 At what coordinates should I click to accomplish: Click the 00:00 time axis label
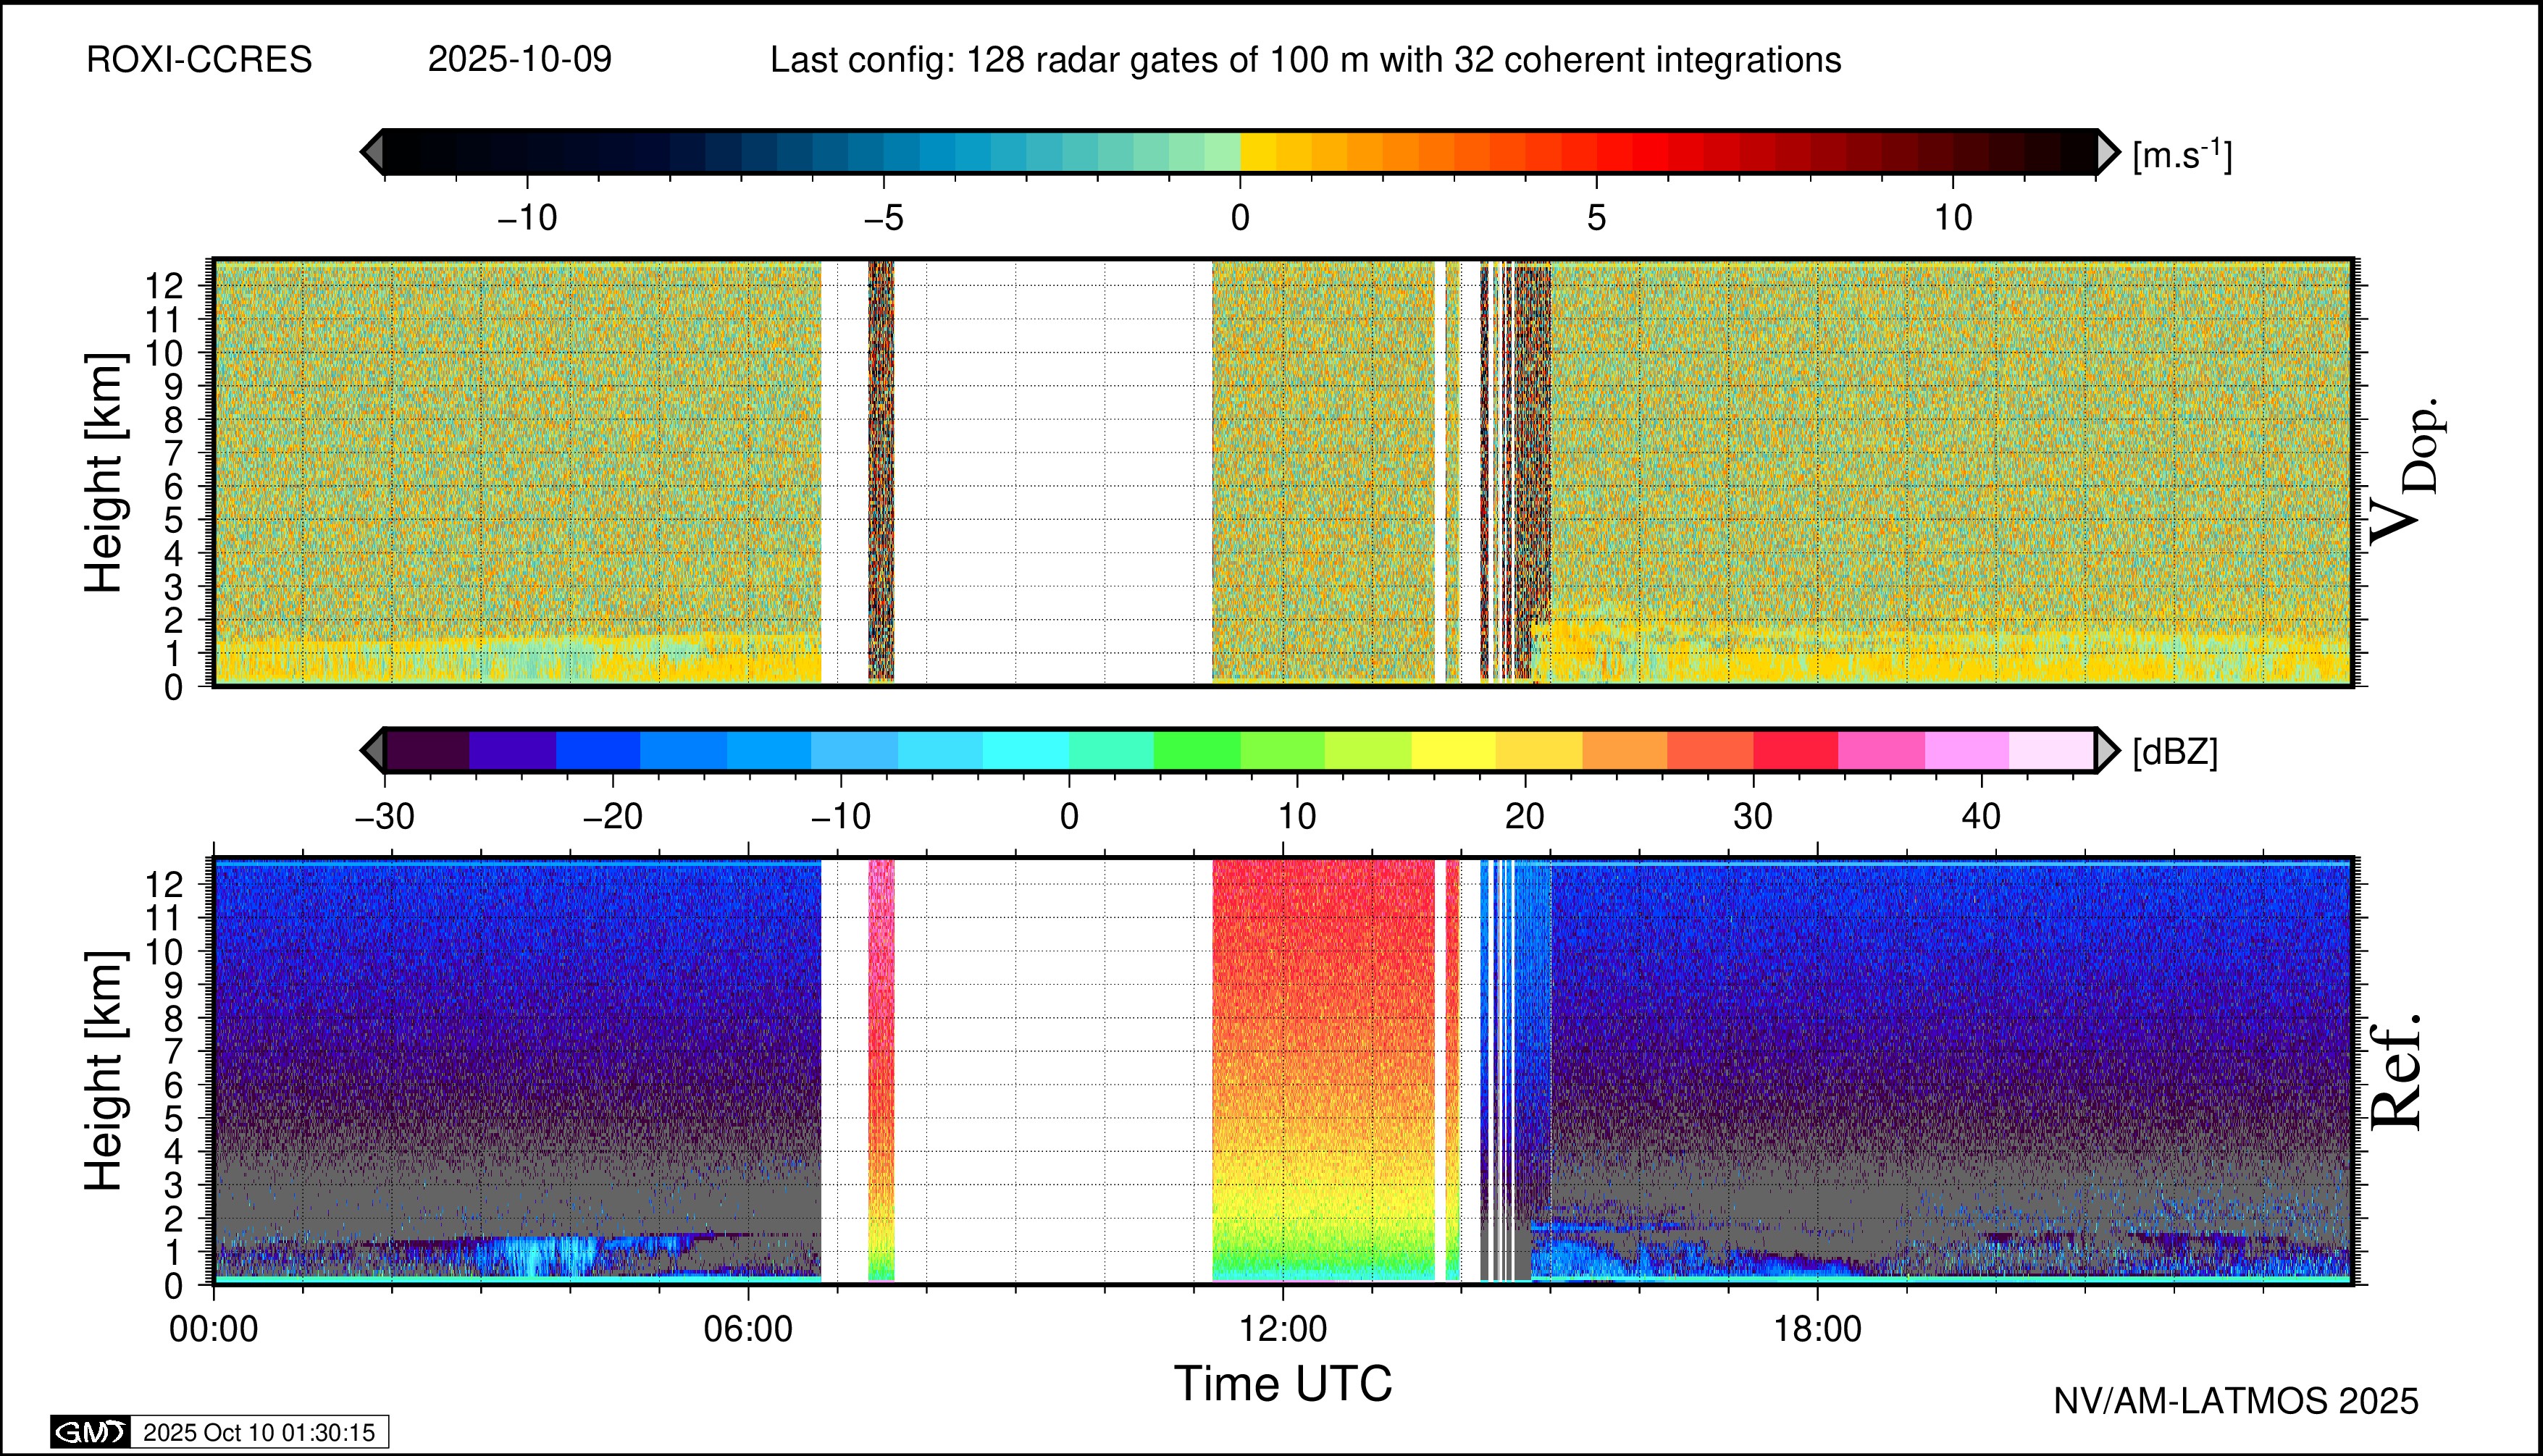click(x=214, y=1329)
